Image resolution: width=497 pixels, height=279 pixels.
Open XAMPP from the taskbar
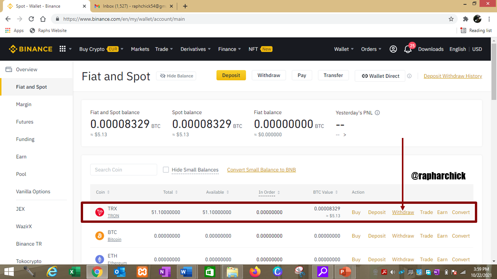pyautogui.click(x=142, y=272)
